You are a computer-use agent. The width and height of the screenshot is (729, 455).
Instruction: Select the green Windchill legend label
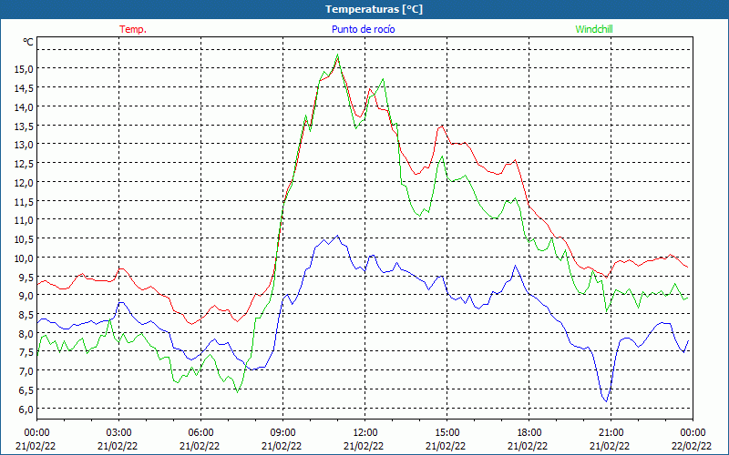click(594, 29)
